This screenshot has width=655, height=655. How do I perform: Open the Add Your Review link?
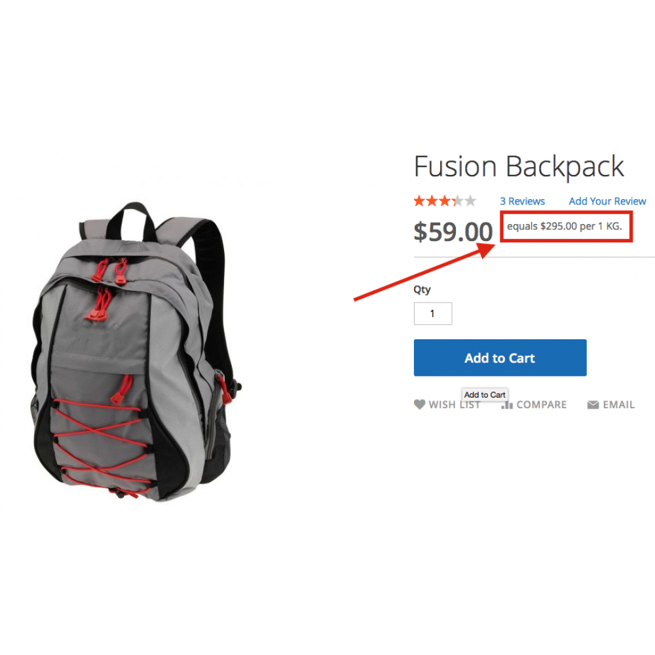click(x=607, y=201)
